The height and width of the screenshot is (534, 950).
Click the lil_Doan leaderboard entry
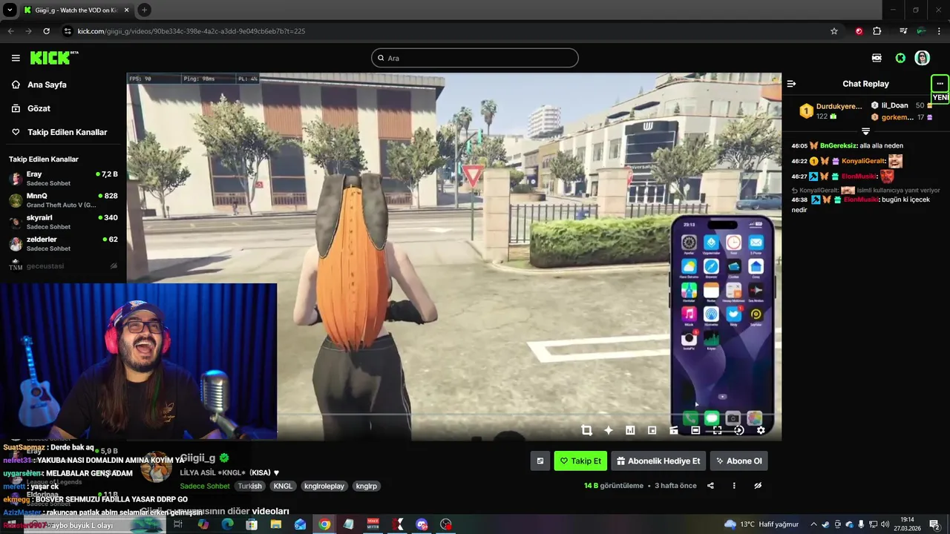(x=902, y=105)
